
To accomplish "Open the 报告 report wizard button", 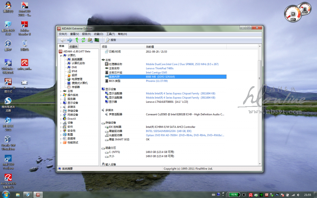I will pyautogui.click(x=111, y=40).
